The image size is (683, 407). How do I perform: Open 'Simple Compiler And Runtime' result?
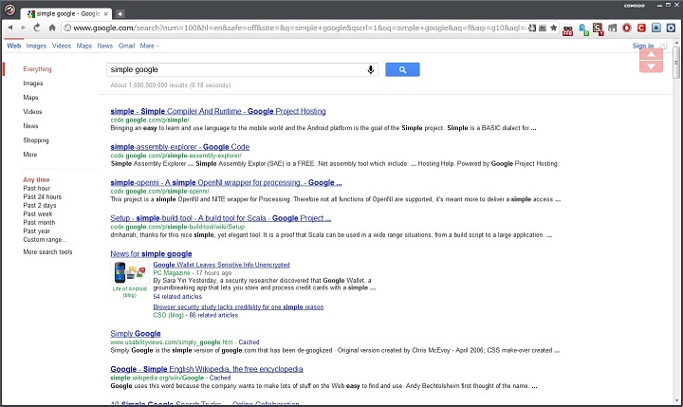point(218,111)
